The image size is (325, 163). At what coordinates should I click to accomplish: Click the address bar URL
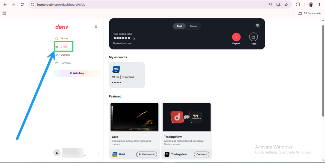(x=61, y=4)
